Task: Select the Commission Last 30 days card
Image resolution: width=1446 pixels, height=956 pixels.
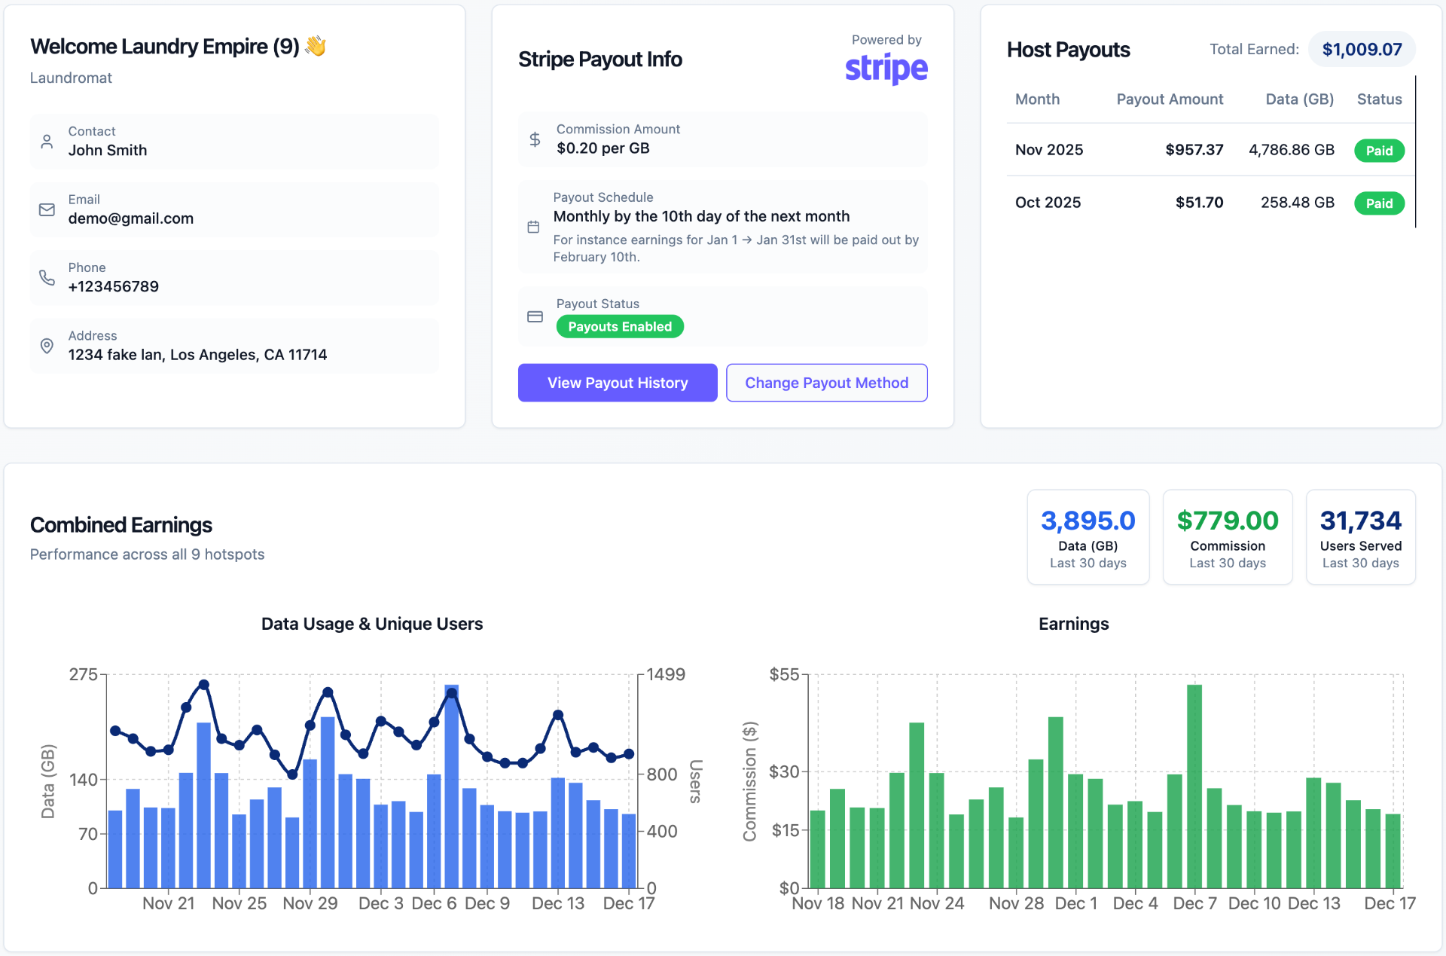Action: (1228, 536)
